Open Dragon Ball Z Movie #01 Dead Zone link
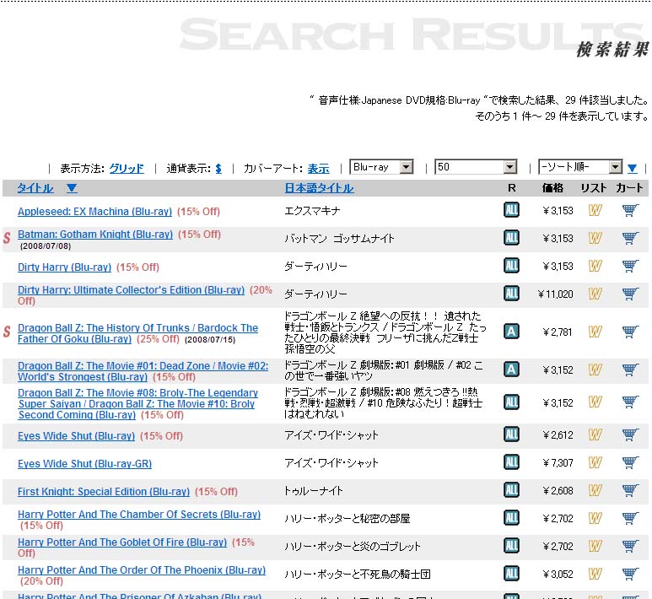 [x=143, y=371]
